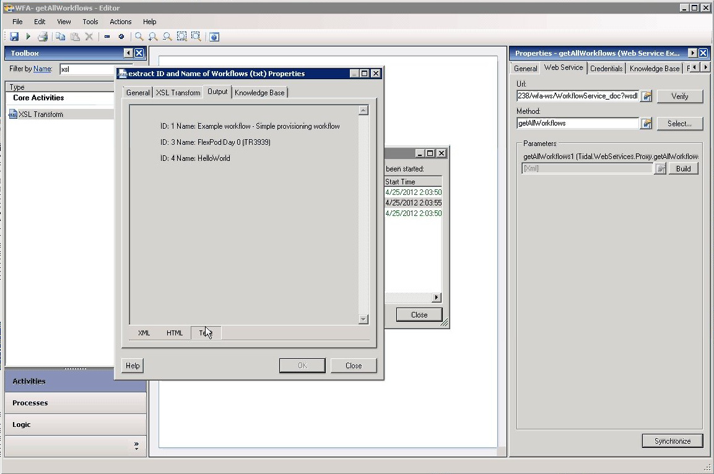Viewport: 714px width, 474px height.
Task: Open the Processes section in Toolbox
Action: 76,403
